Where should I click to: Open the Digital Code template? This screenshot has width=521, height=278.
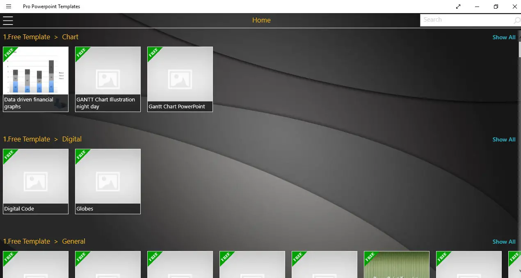click(36, 182)
